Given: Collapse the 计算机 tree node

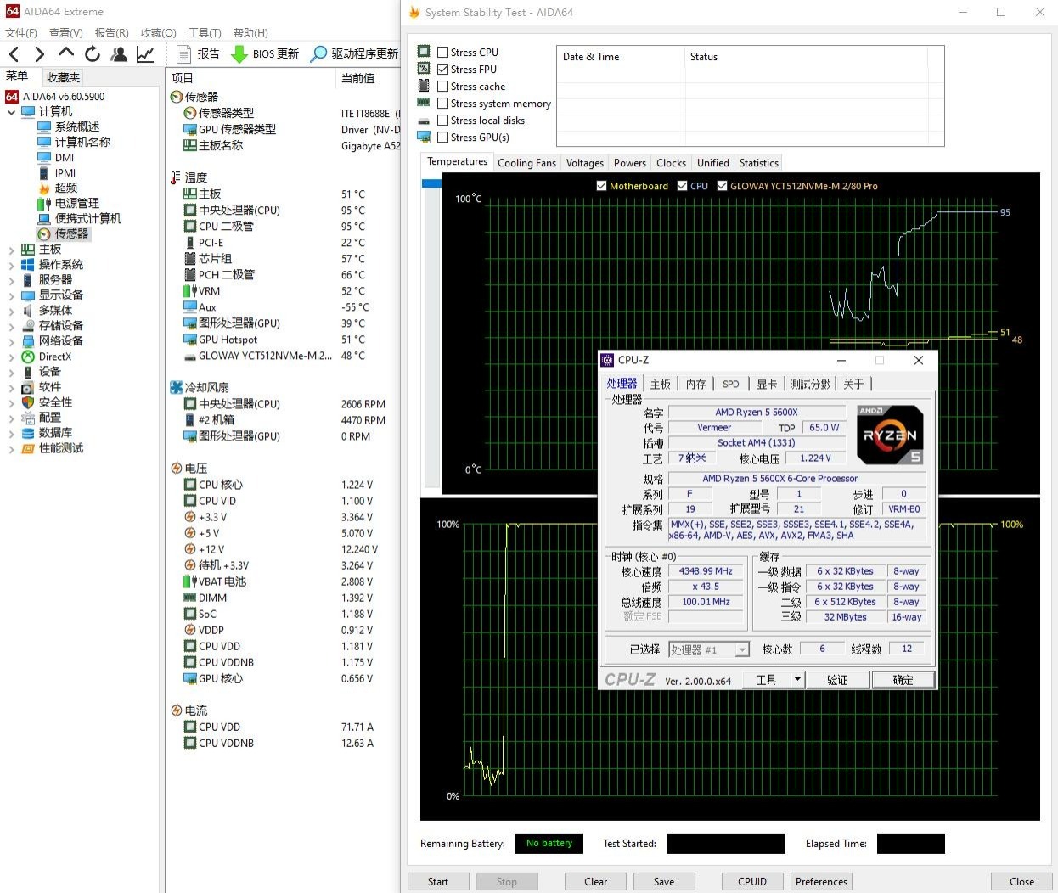Looking at the screenshot, I should coord(11,112).
